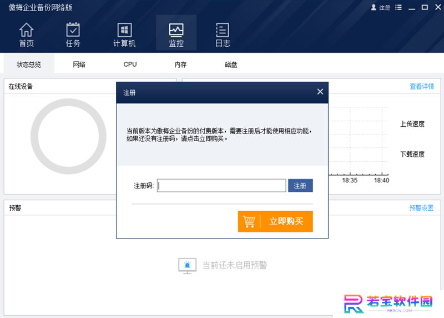Screen dimensions: 444x318
Task: Minimize the application window
Action: pos(412,8)
